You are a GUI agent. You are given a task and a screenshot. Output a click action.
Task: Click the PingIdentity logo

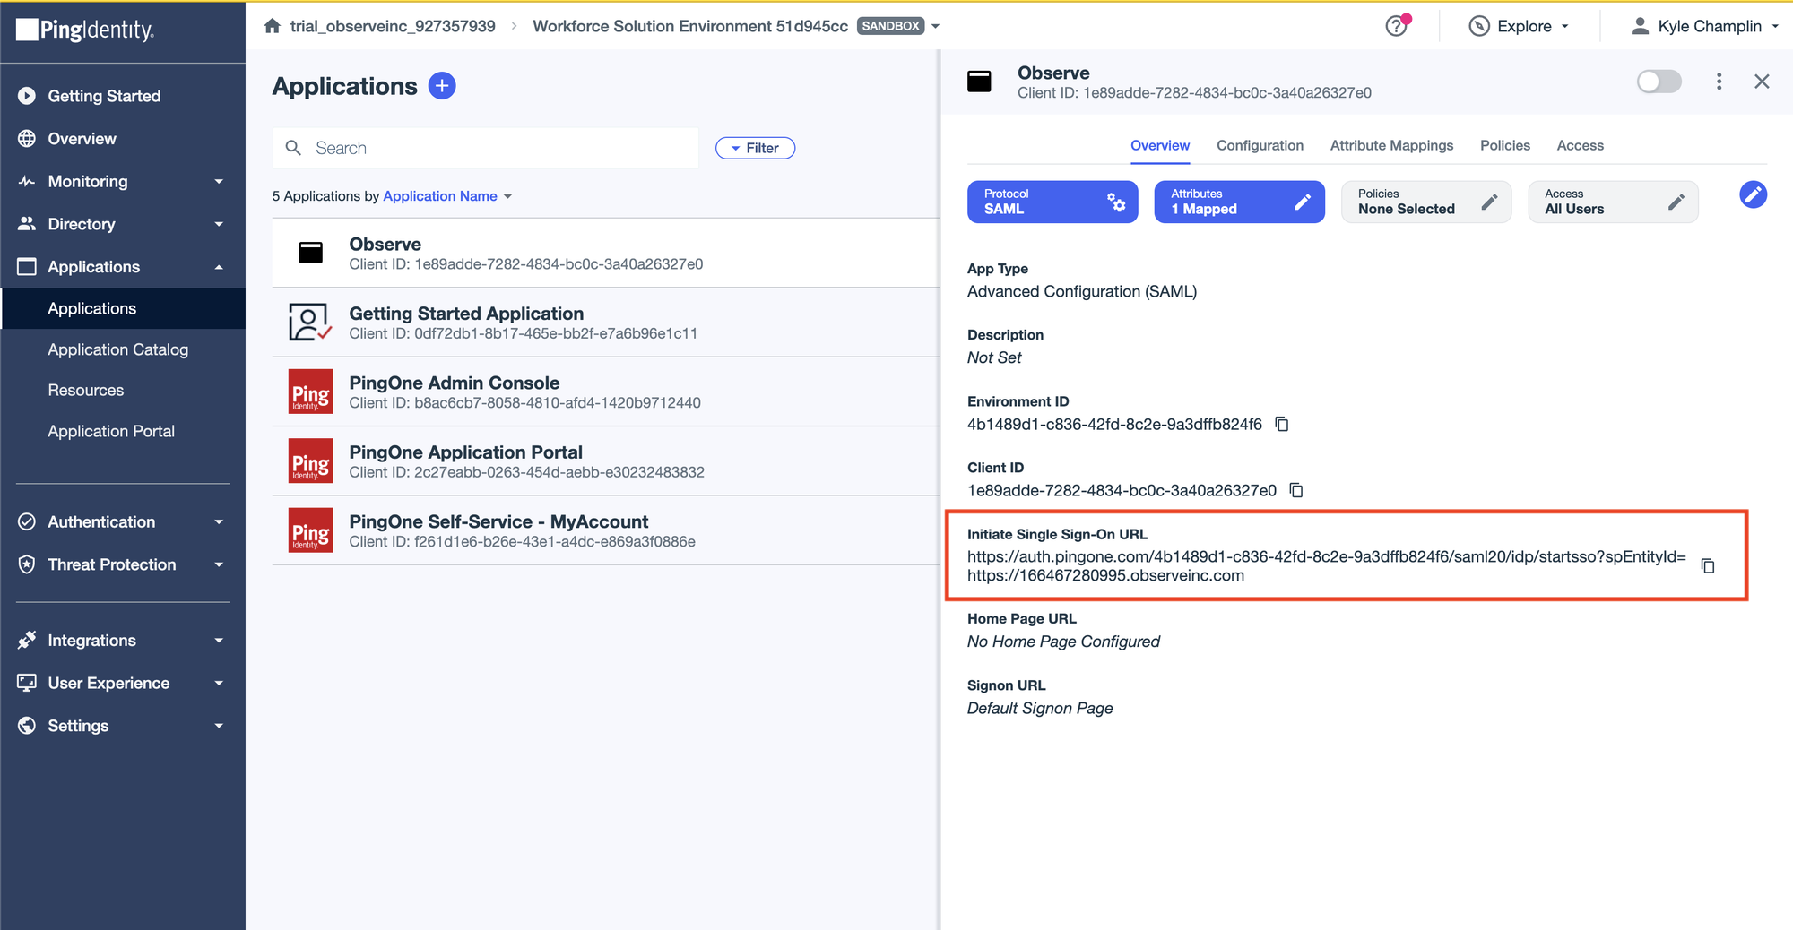point(85,30)
